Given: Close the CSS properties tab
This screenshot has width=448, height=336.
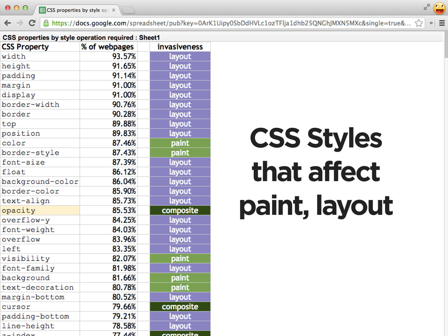Looking at the screenshot, I should tap(114, 10).
